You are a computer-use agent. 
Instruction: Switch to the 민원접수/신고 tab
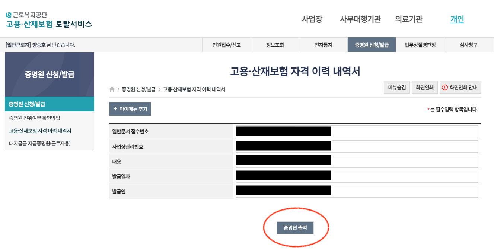click(x=226, y=44)
